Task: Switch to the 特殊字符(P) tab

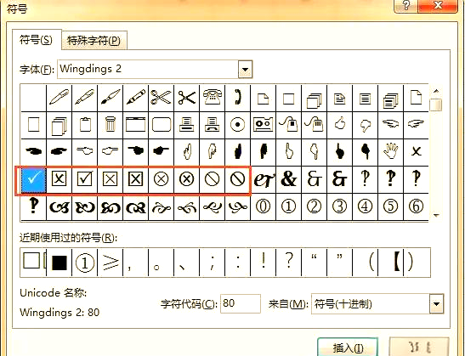Action: (x=94, y=40)
